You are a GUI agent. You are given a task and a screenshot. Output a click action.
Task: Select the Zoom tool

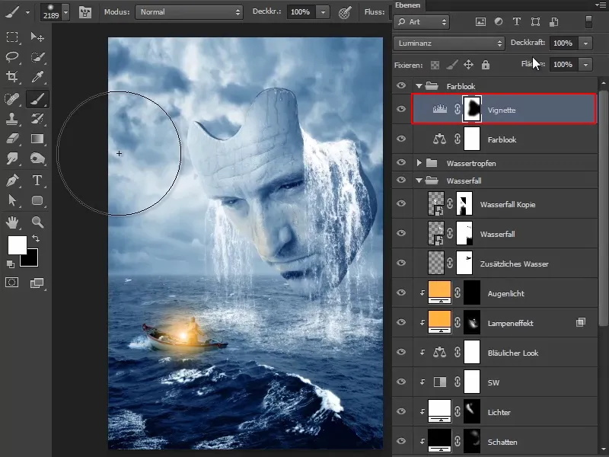37,222
